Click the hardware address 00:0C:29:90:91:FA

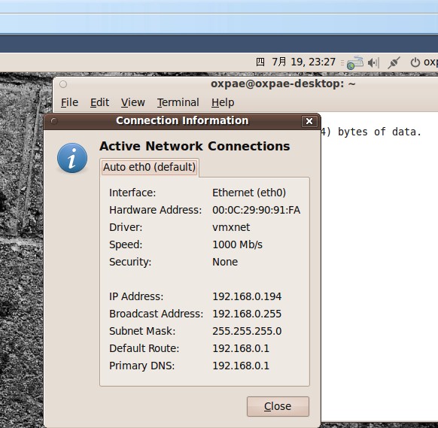(256, 210)
